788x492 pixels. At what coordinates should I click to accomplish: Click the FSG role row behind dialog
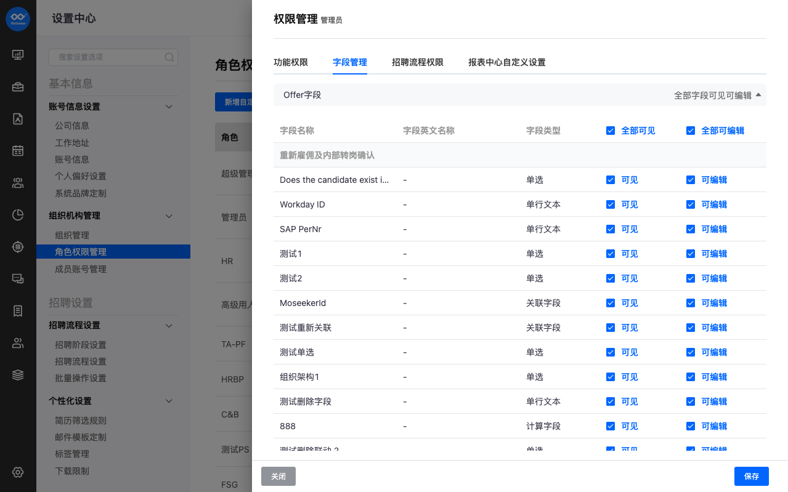tap(234, 485)
